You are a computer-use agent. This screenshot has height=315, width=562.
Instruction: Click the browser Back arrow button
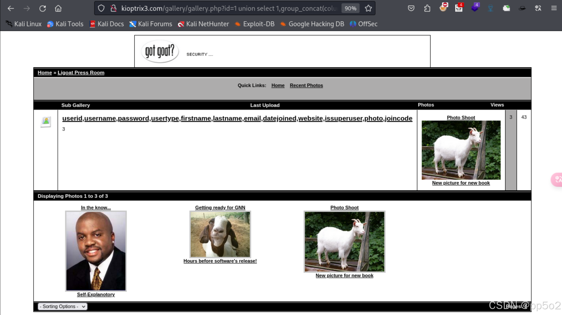(x=11, y=8)
